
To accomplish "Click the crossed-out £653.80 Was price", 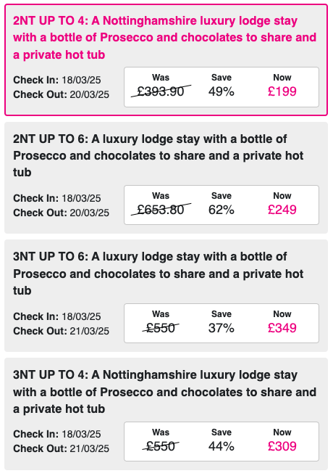I will tap(161, 210).
